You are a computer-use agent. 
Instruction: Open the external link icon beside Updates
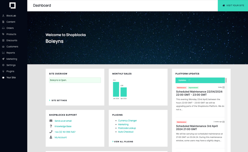tap(189, 80)
